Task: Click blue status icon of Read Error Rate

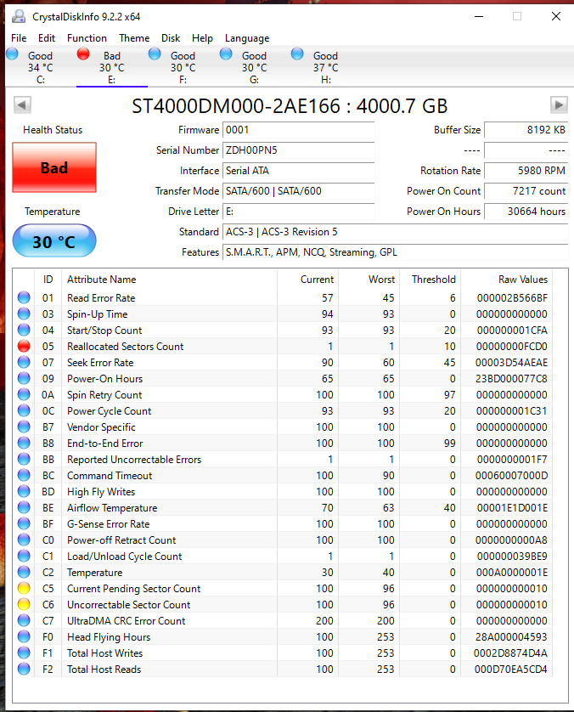Action: pos(24,298)
